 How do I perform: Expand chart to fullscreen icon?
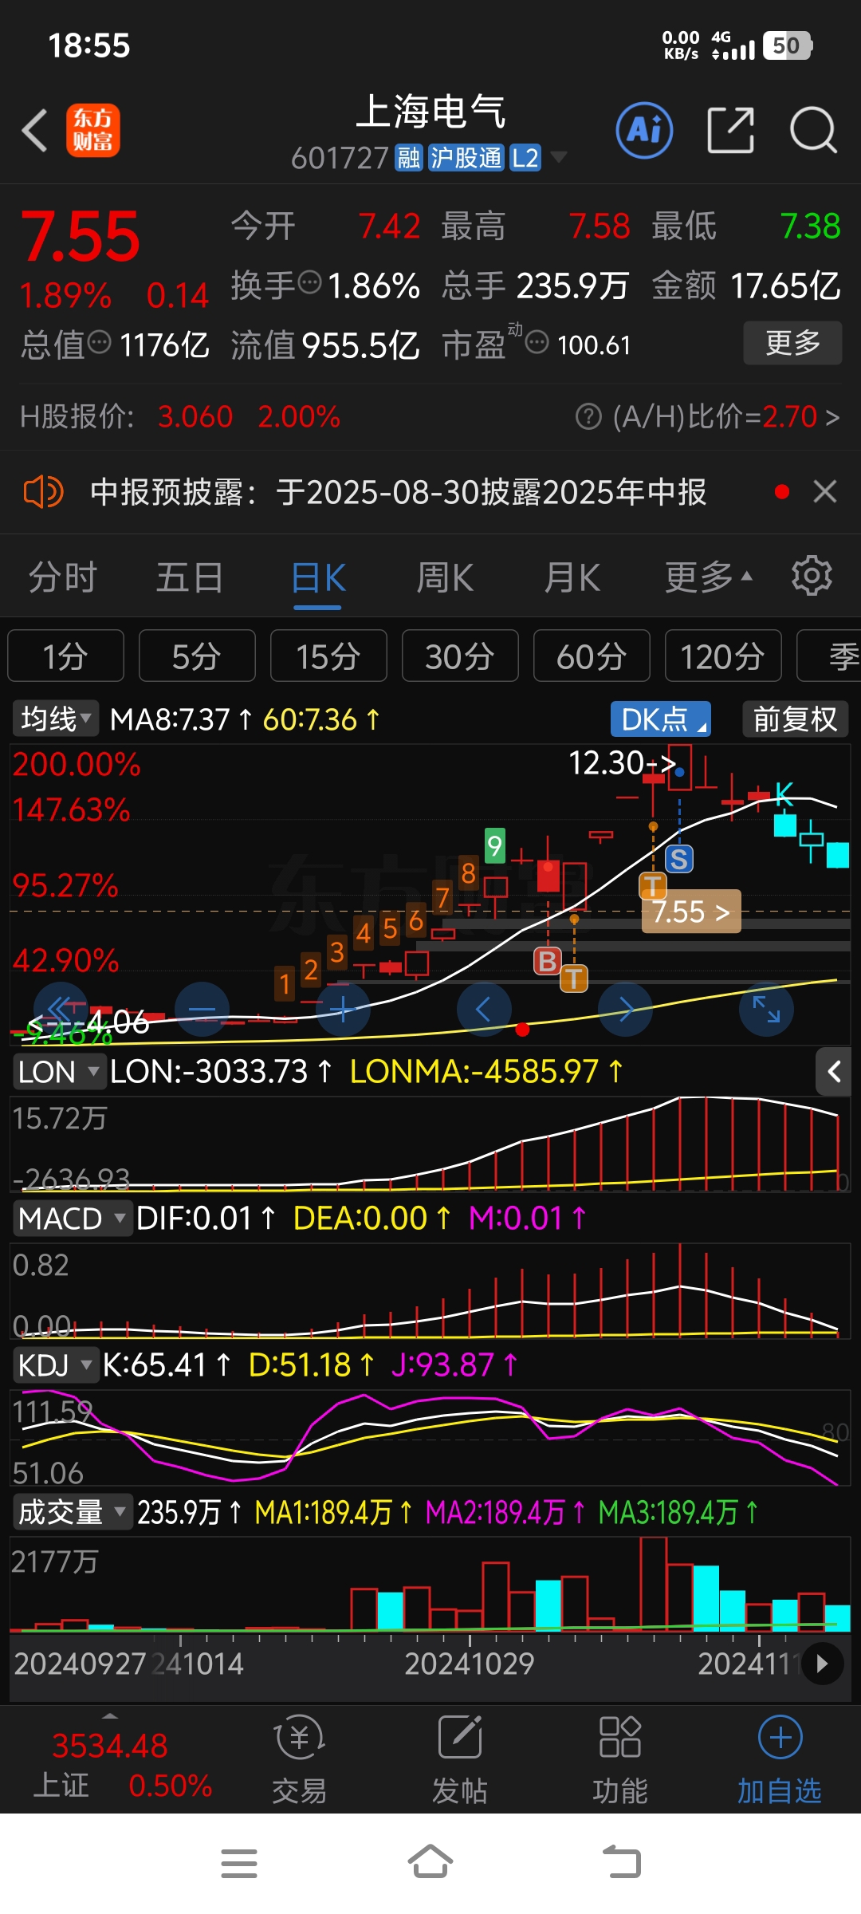(766, 1010)
